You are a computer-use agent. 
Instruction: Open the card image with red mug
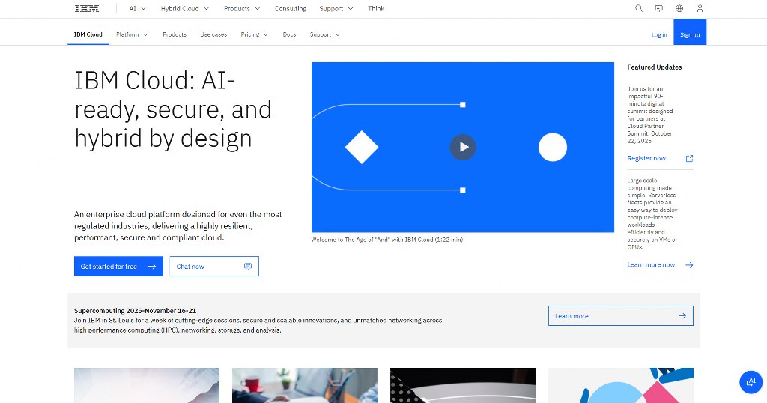[305, 385]
